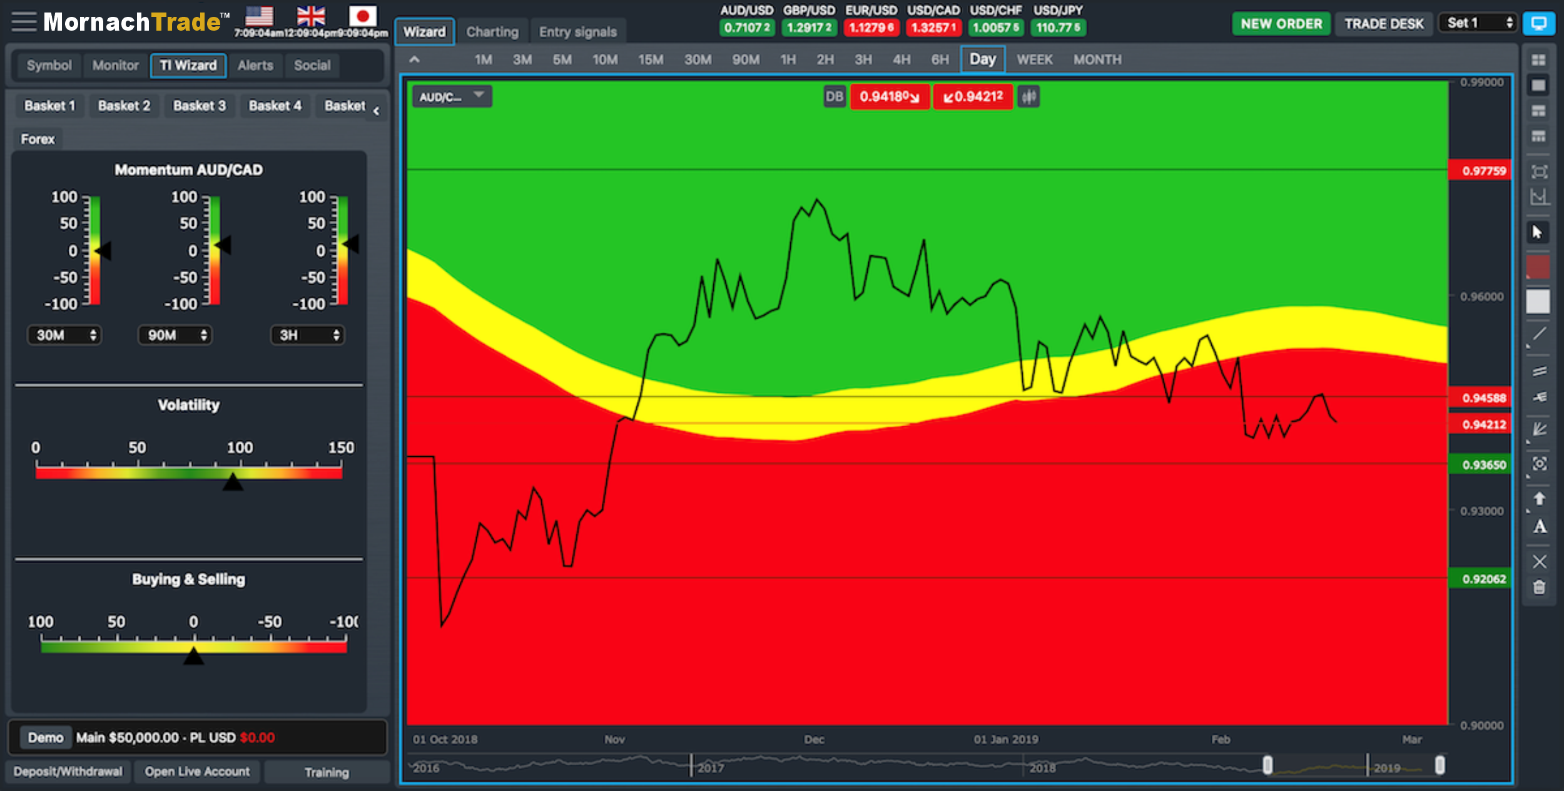Select the line drawing tool
Viewport: 1564px width, 791px height.
click(x=1539, y=335)
